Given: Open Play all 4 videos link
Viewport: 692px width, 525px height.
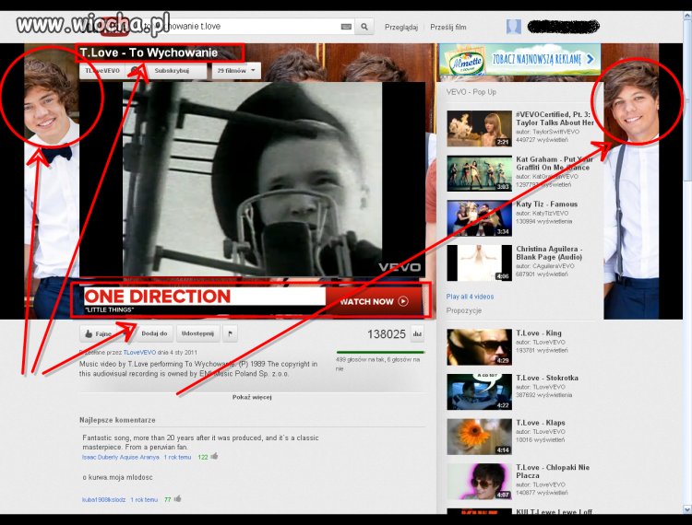Looking at the screenshot, I should click(x=470, y=297).
